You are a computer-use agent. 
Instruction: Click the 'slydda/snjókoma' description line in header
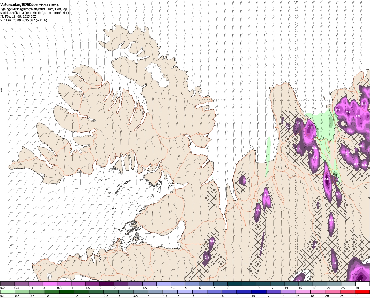tap(34, 13)
